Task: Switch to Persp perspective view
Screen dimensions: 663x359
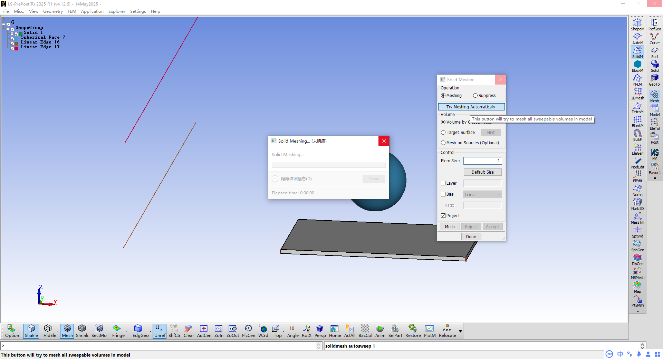Action: [320, 331]
